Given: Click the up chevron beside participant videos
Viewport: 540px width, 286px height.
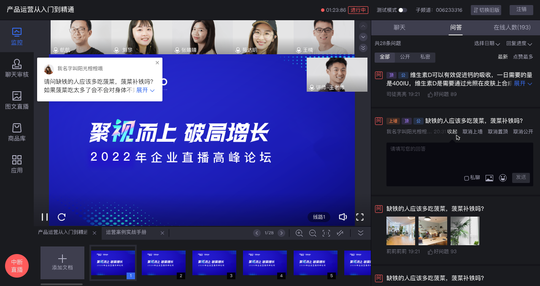Looking at the screenshot, I should pyautogui.click(x=363, y=26).
